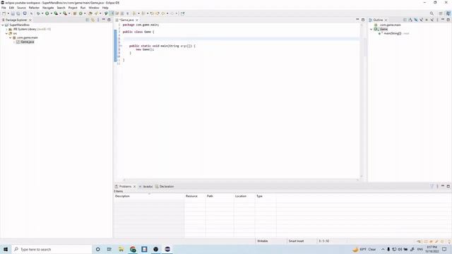Click the Problems view filter icon
This screenshot has width=452, height=254.
pyautogui.click(x=432, y=186)
